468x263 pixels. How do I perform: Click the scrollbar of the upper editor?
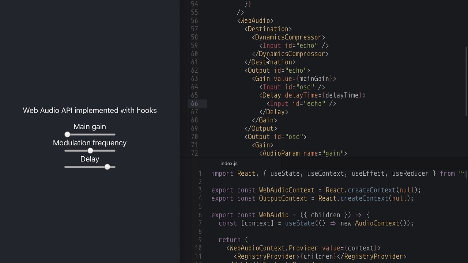point(466,81)
